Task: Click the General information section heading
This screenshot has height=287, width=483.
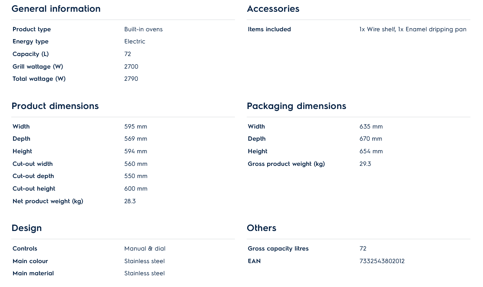Action: [x=56, y=9]
